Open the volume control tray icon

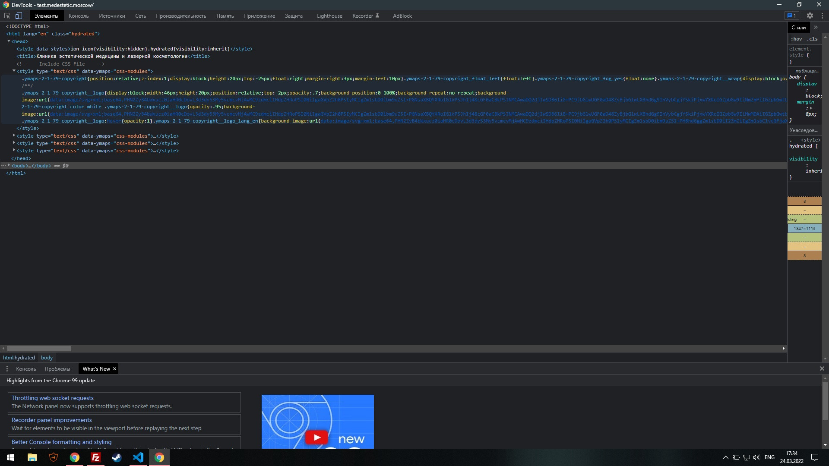(756, 457)
